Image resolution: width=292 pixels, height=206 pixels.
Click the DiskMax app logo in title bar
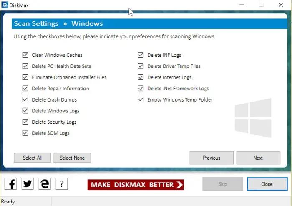pos(5,5)
